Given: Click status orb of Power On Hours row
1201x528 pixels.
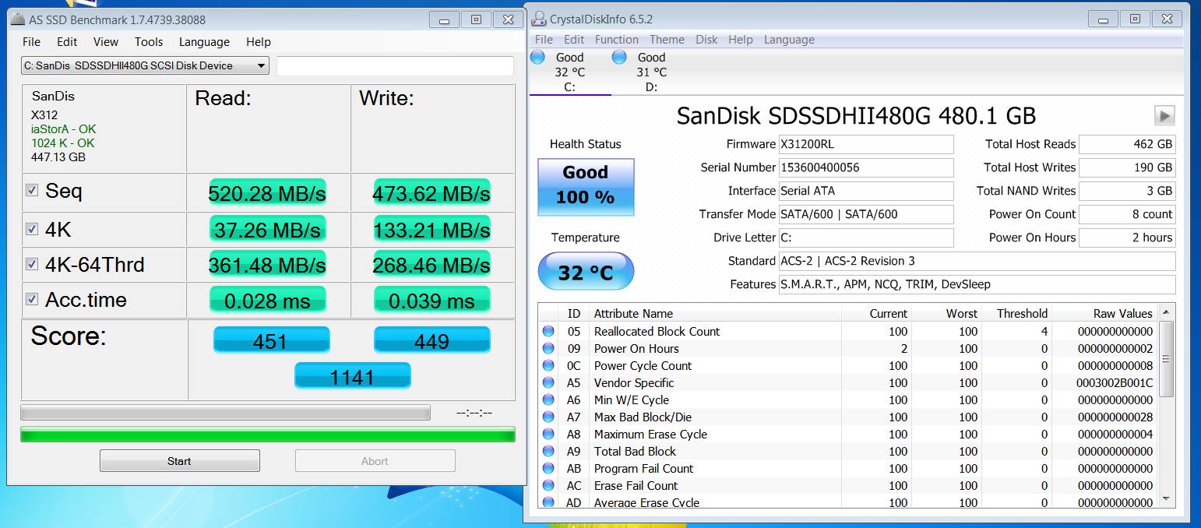Looking at the screenshot, I should 549,349.
